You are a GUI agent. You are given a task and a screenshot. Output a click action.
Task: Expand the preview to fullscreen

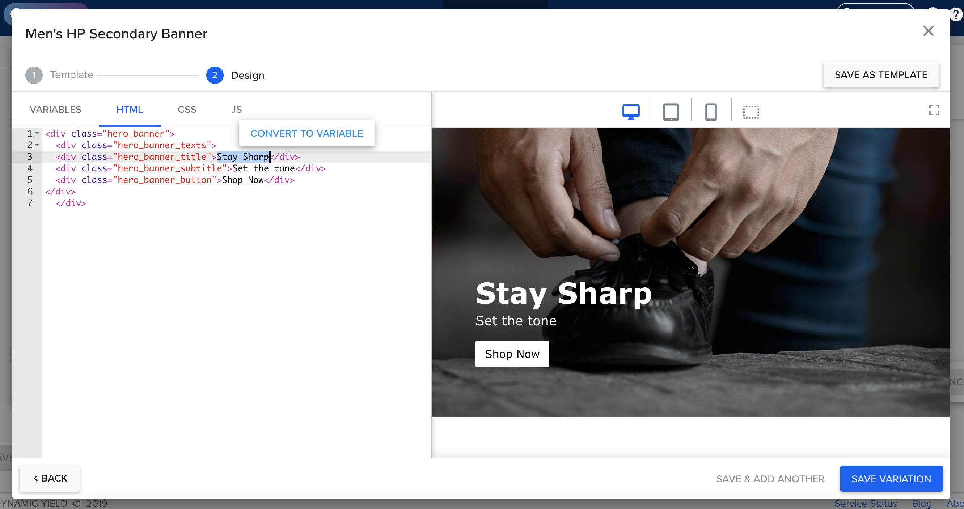tap(934, 110)
